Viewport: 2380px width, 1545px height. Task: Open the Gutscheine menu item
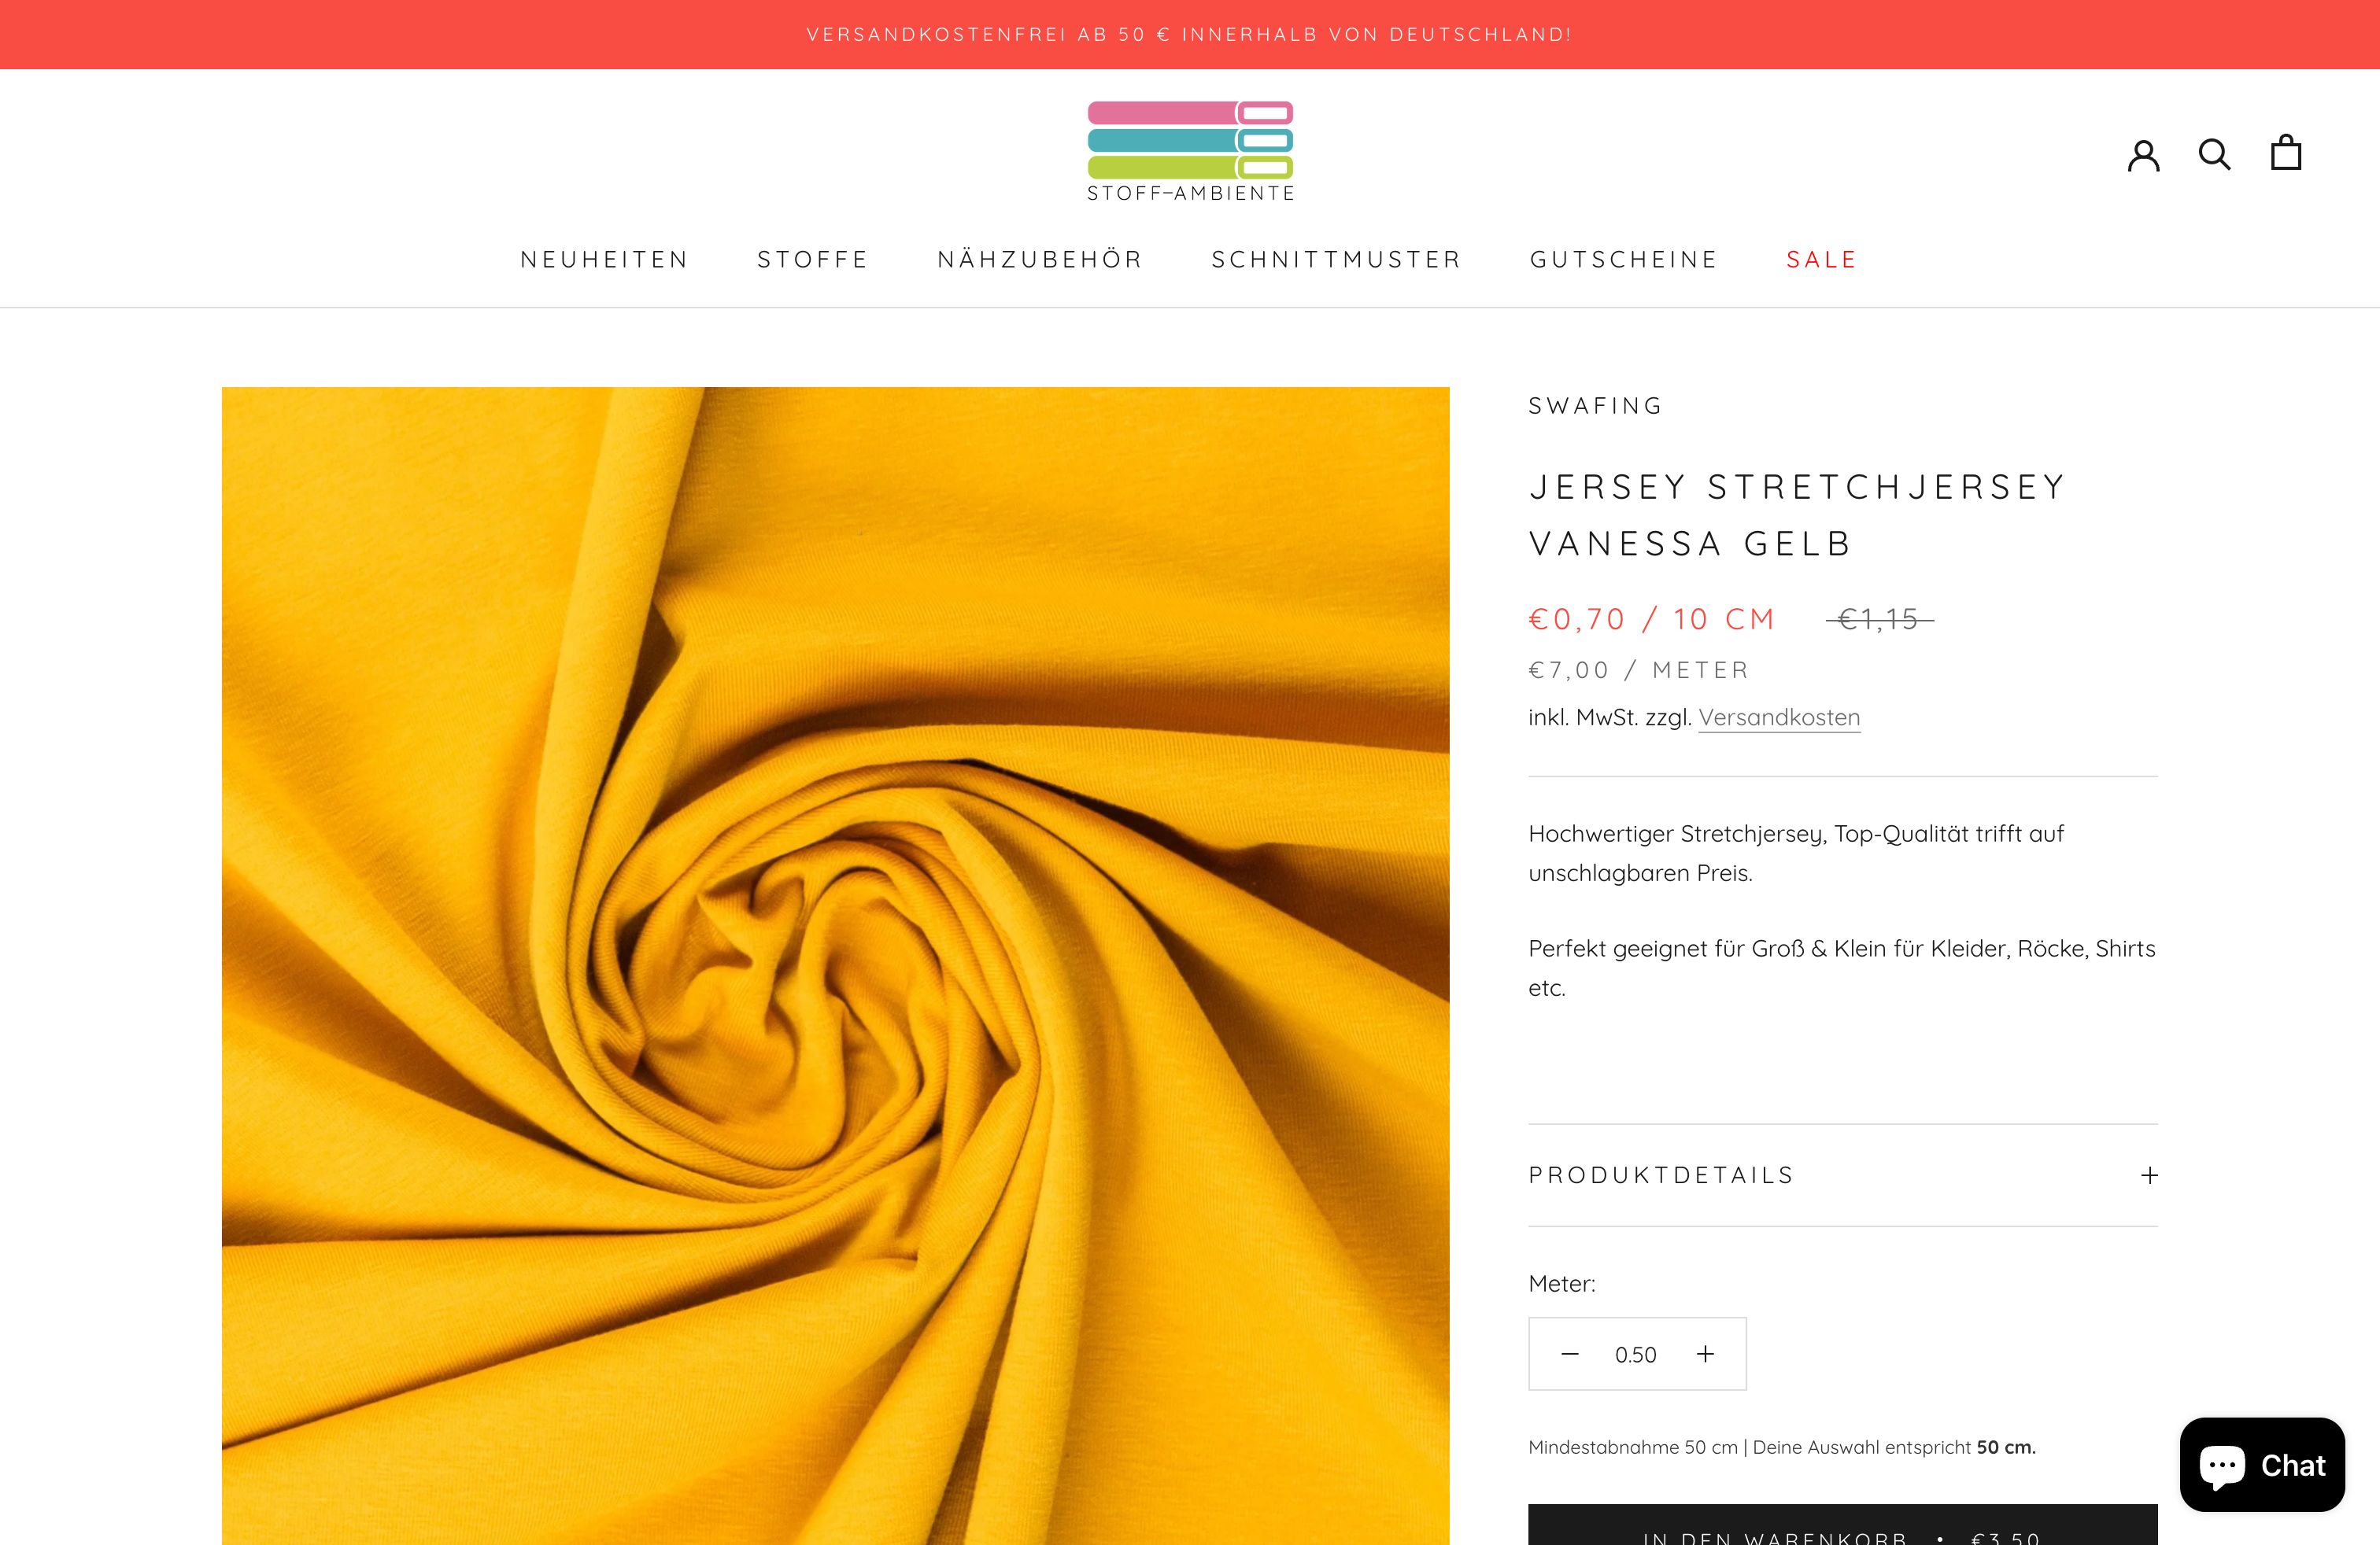point(1624,260)
